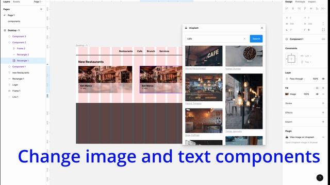The width and height of the screenshot is (330, 185).
Task: Click the Desktop - 1 frame icon
Action: coord(5,30)
